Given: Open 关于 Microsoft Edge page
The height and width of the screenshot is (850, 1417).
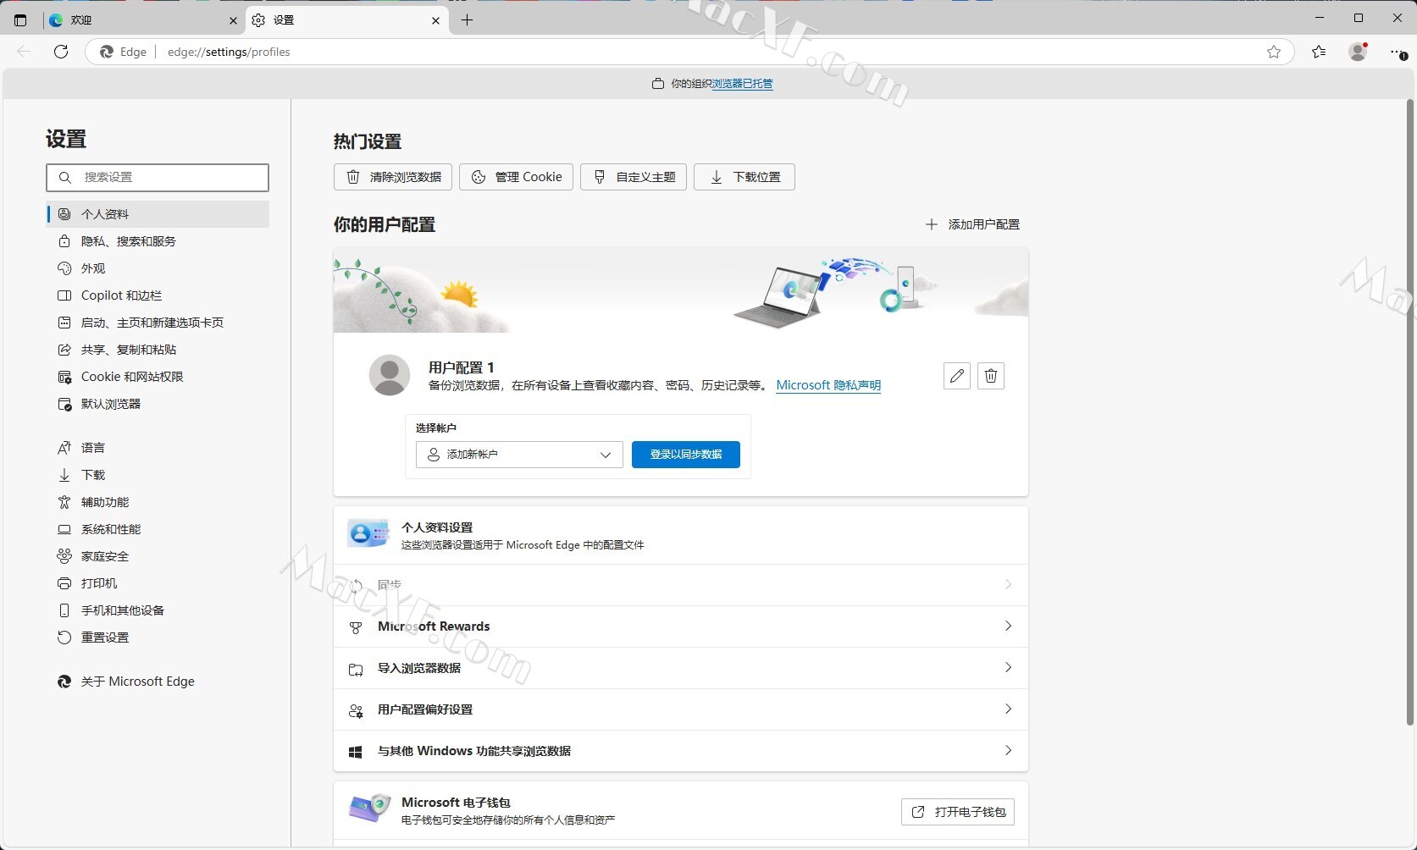Looking at the screenshot, I should [158, 682].
